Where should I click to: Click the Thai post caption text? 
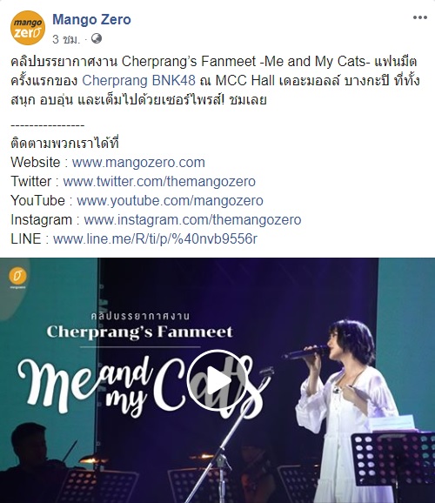[x=215, y=81]
